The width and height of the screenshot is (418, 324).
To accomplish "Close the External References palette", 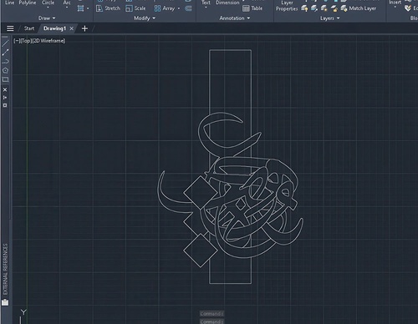I will point(5,89).
